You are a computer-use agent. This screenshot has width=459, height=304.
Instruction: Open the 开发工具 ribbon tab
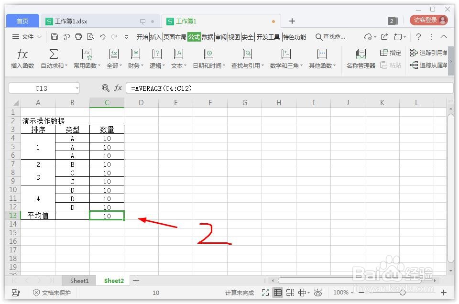coord(268,37)
